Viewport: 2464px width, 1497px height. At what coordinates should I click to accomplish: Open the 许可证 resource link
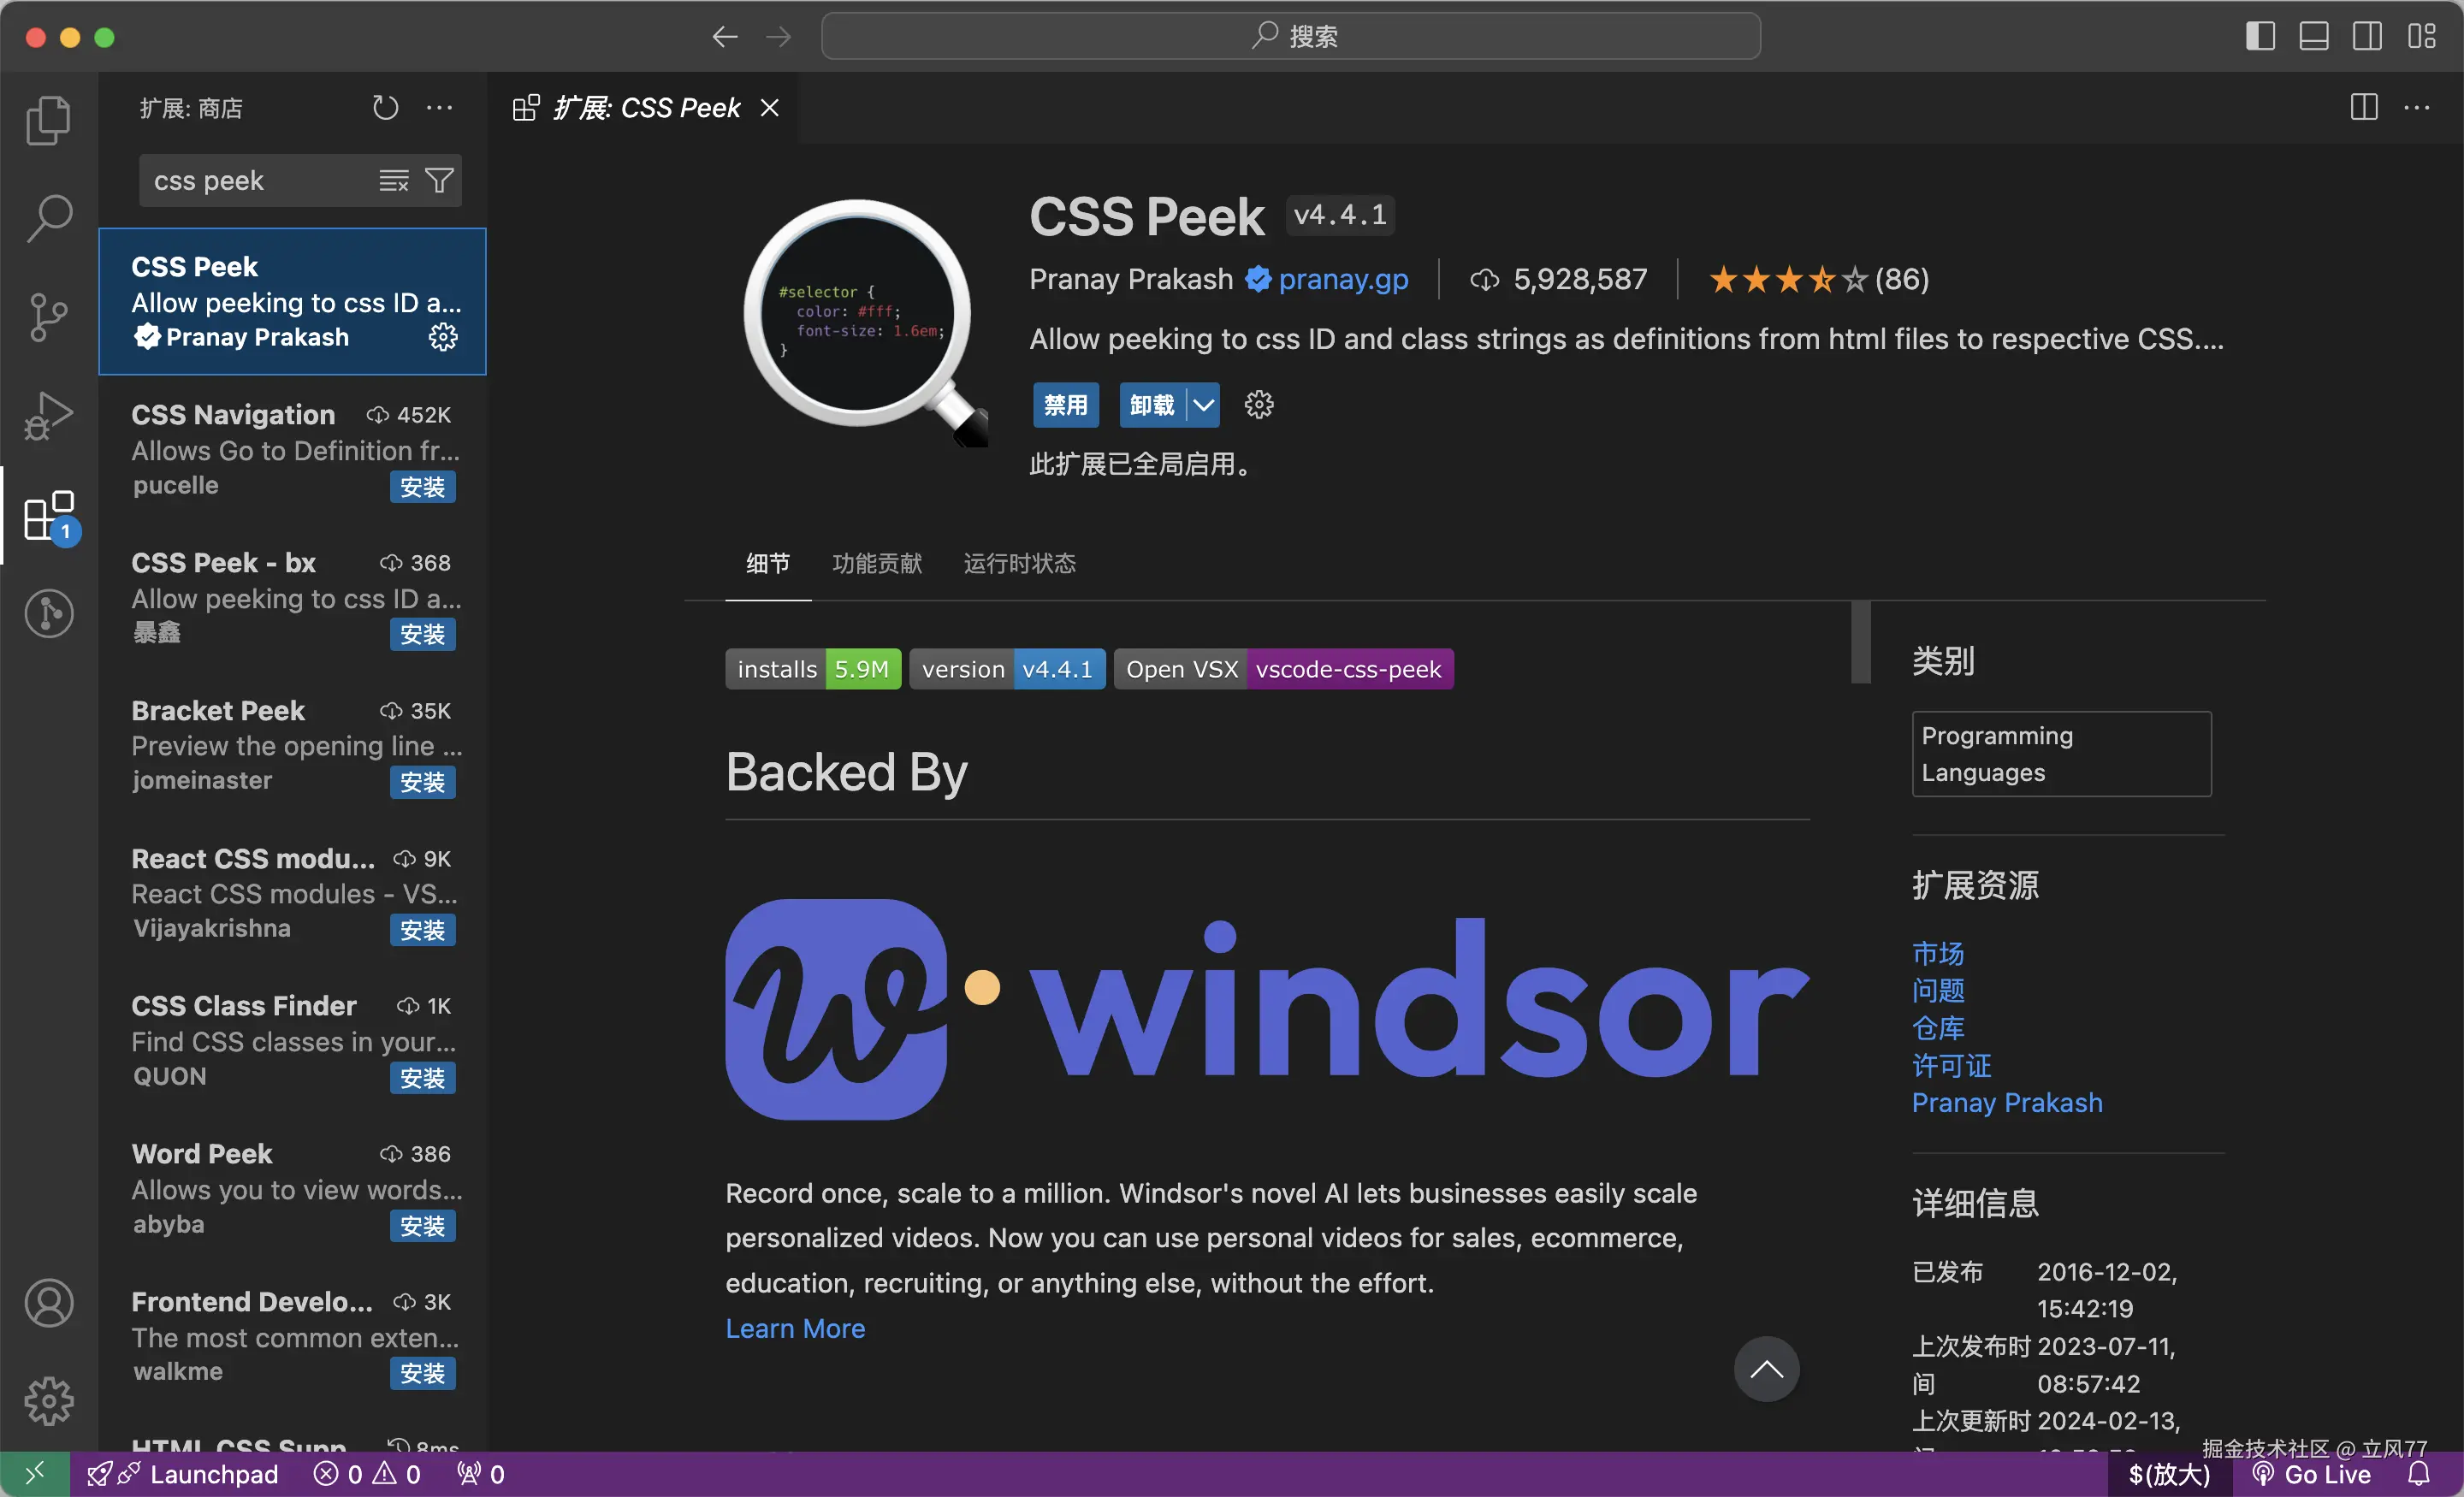coord(1952,1065)
